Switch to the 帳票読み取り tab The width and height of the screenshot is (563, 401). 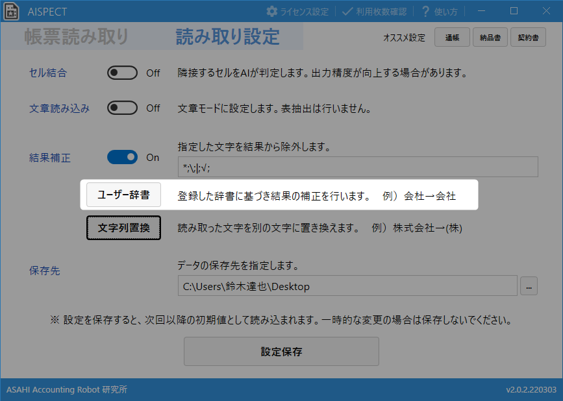[x=77, y=37]
